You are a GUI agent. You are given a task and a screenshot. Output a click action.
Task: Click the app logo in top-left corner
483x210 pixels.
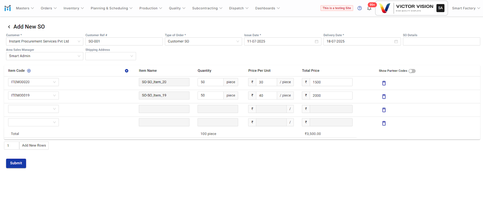point(8,8)
